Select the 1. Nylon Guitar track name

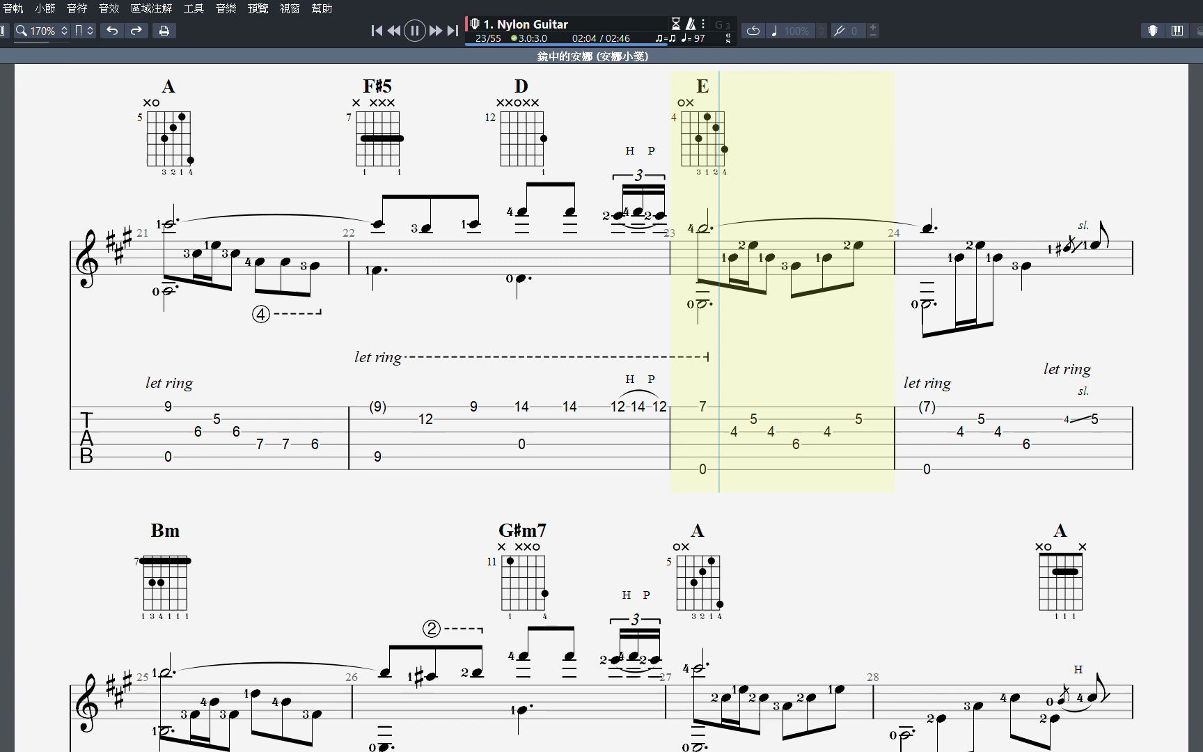(x=526, y=24)
